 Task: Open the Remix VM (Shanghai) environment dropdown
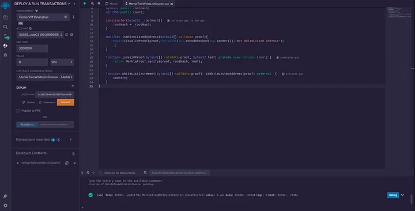click(43, 17)
